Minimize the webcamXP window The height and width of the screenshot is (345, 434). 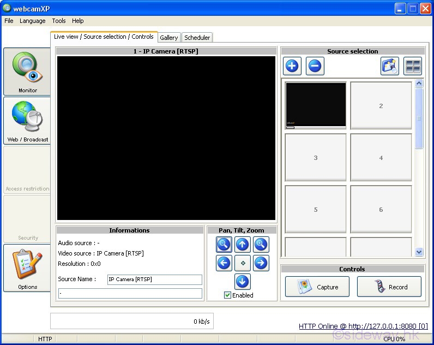(x=400, y=9)
